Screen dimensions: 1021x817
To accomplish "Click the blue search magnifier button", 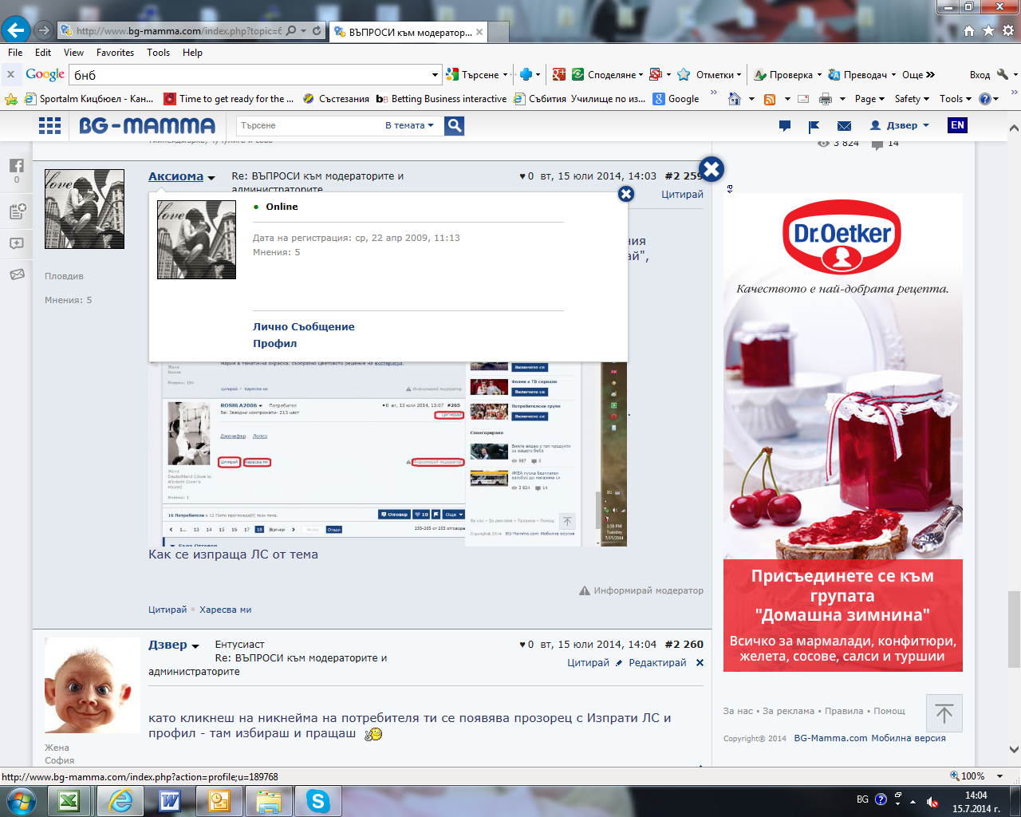I will click(x=455, y=125).
